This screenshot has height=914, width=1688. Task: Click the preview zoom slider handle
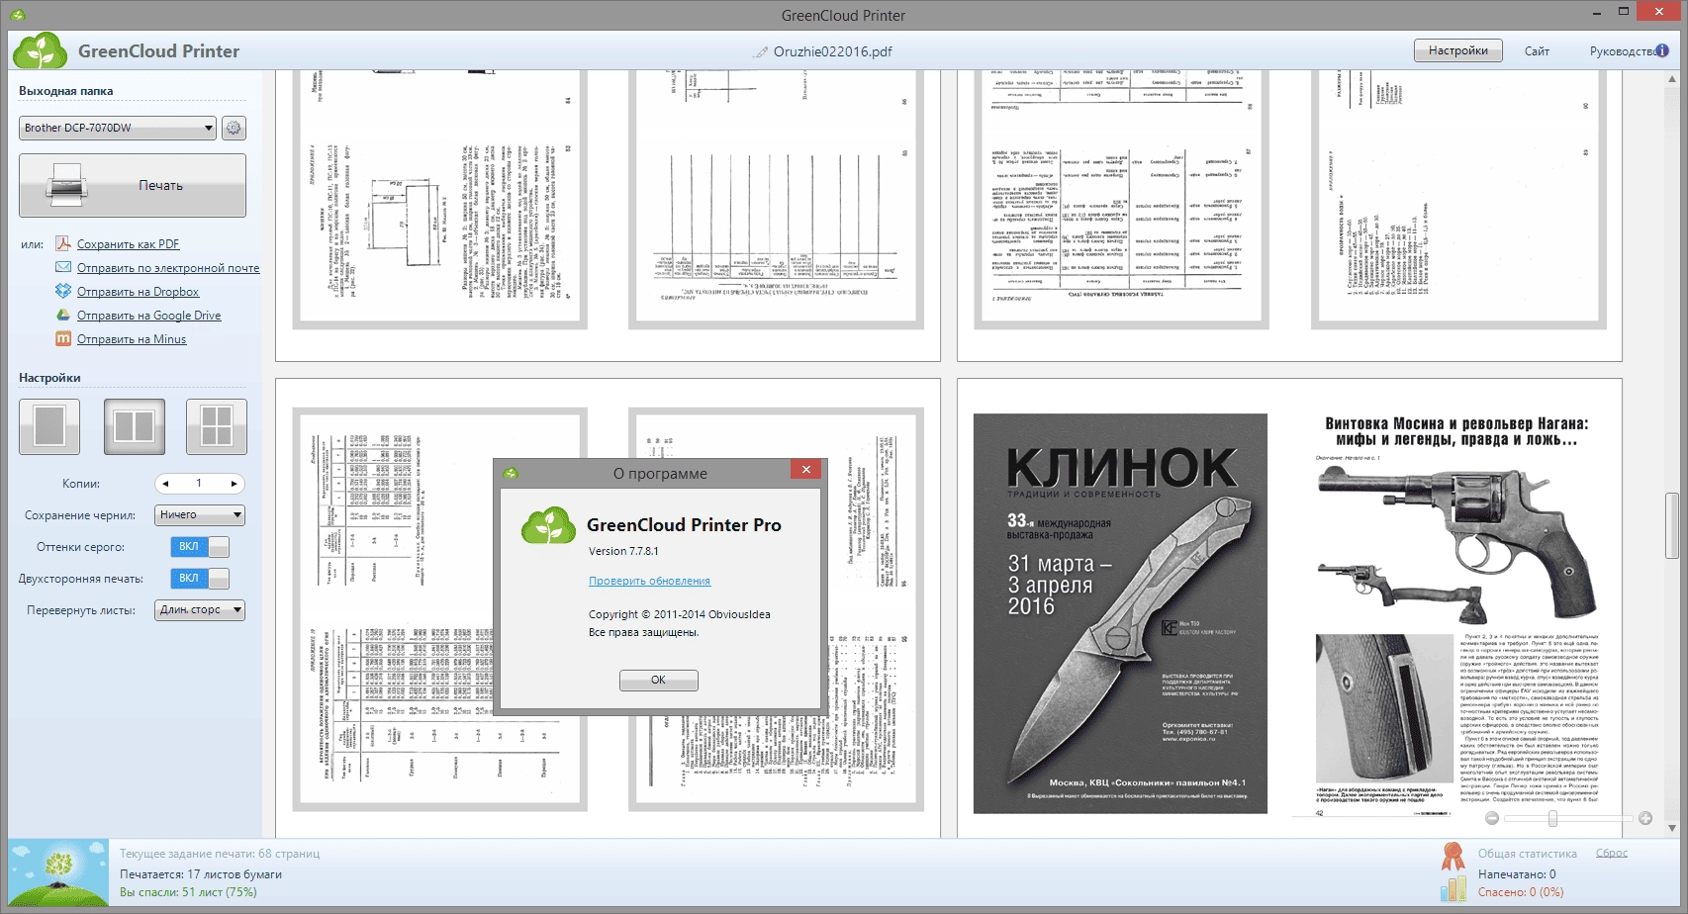(1552, 818)
